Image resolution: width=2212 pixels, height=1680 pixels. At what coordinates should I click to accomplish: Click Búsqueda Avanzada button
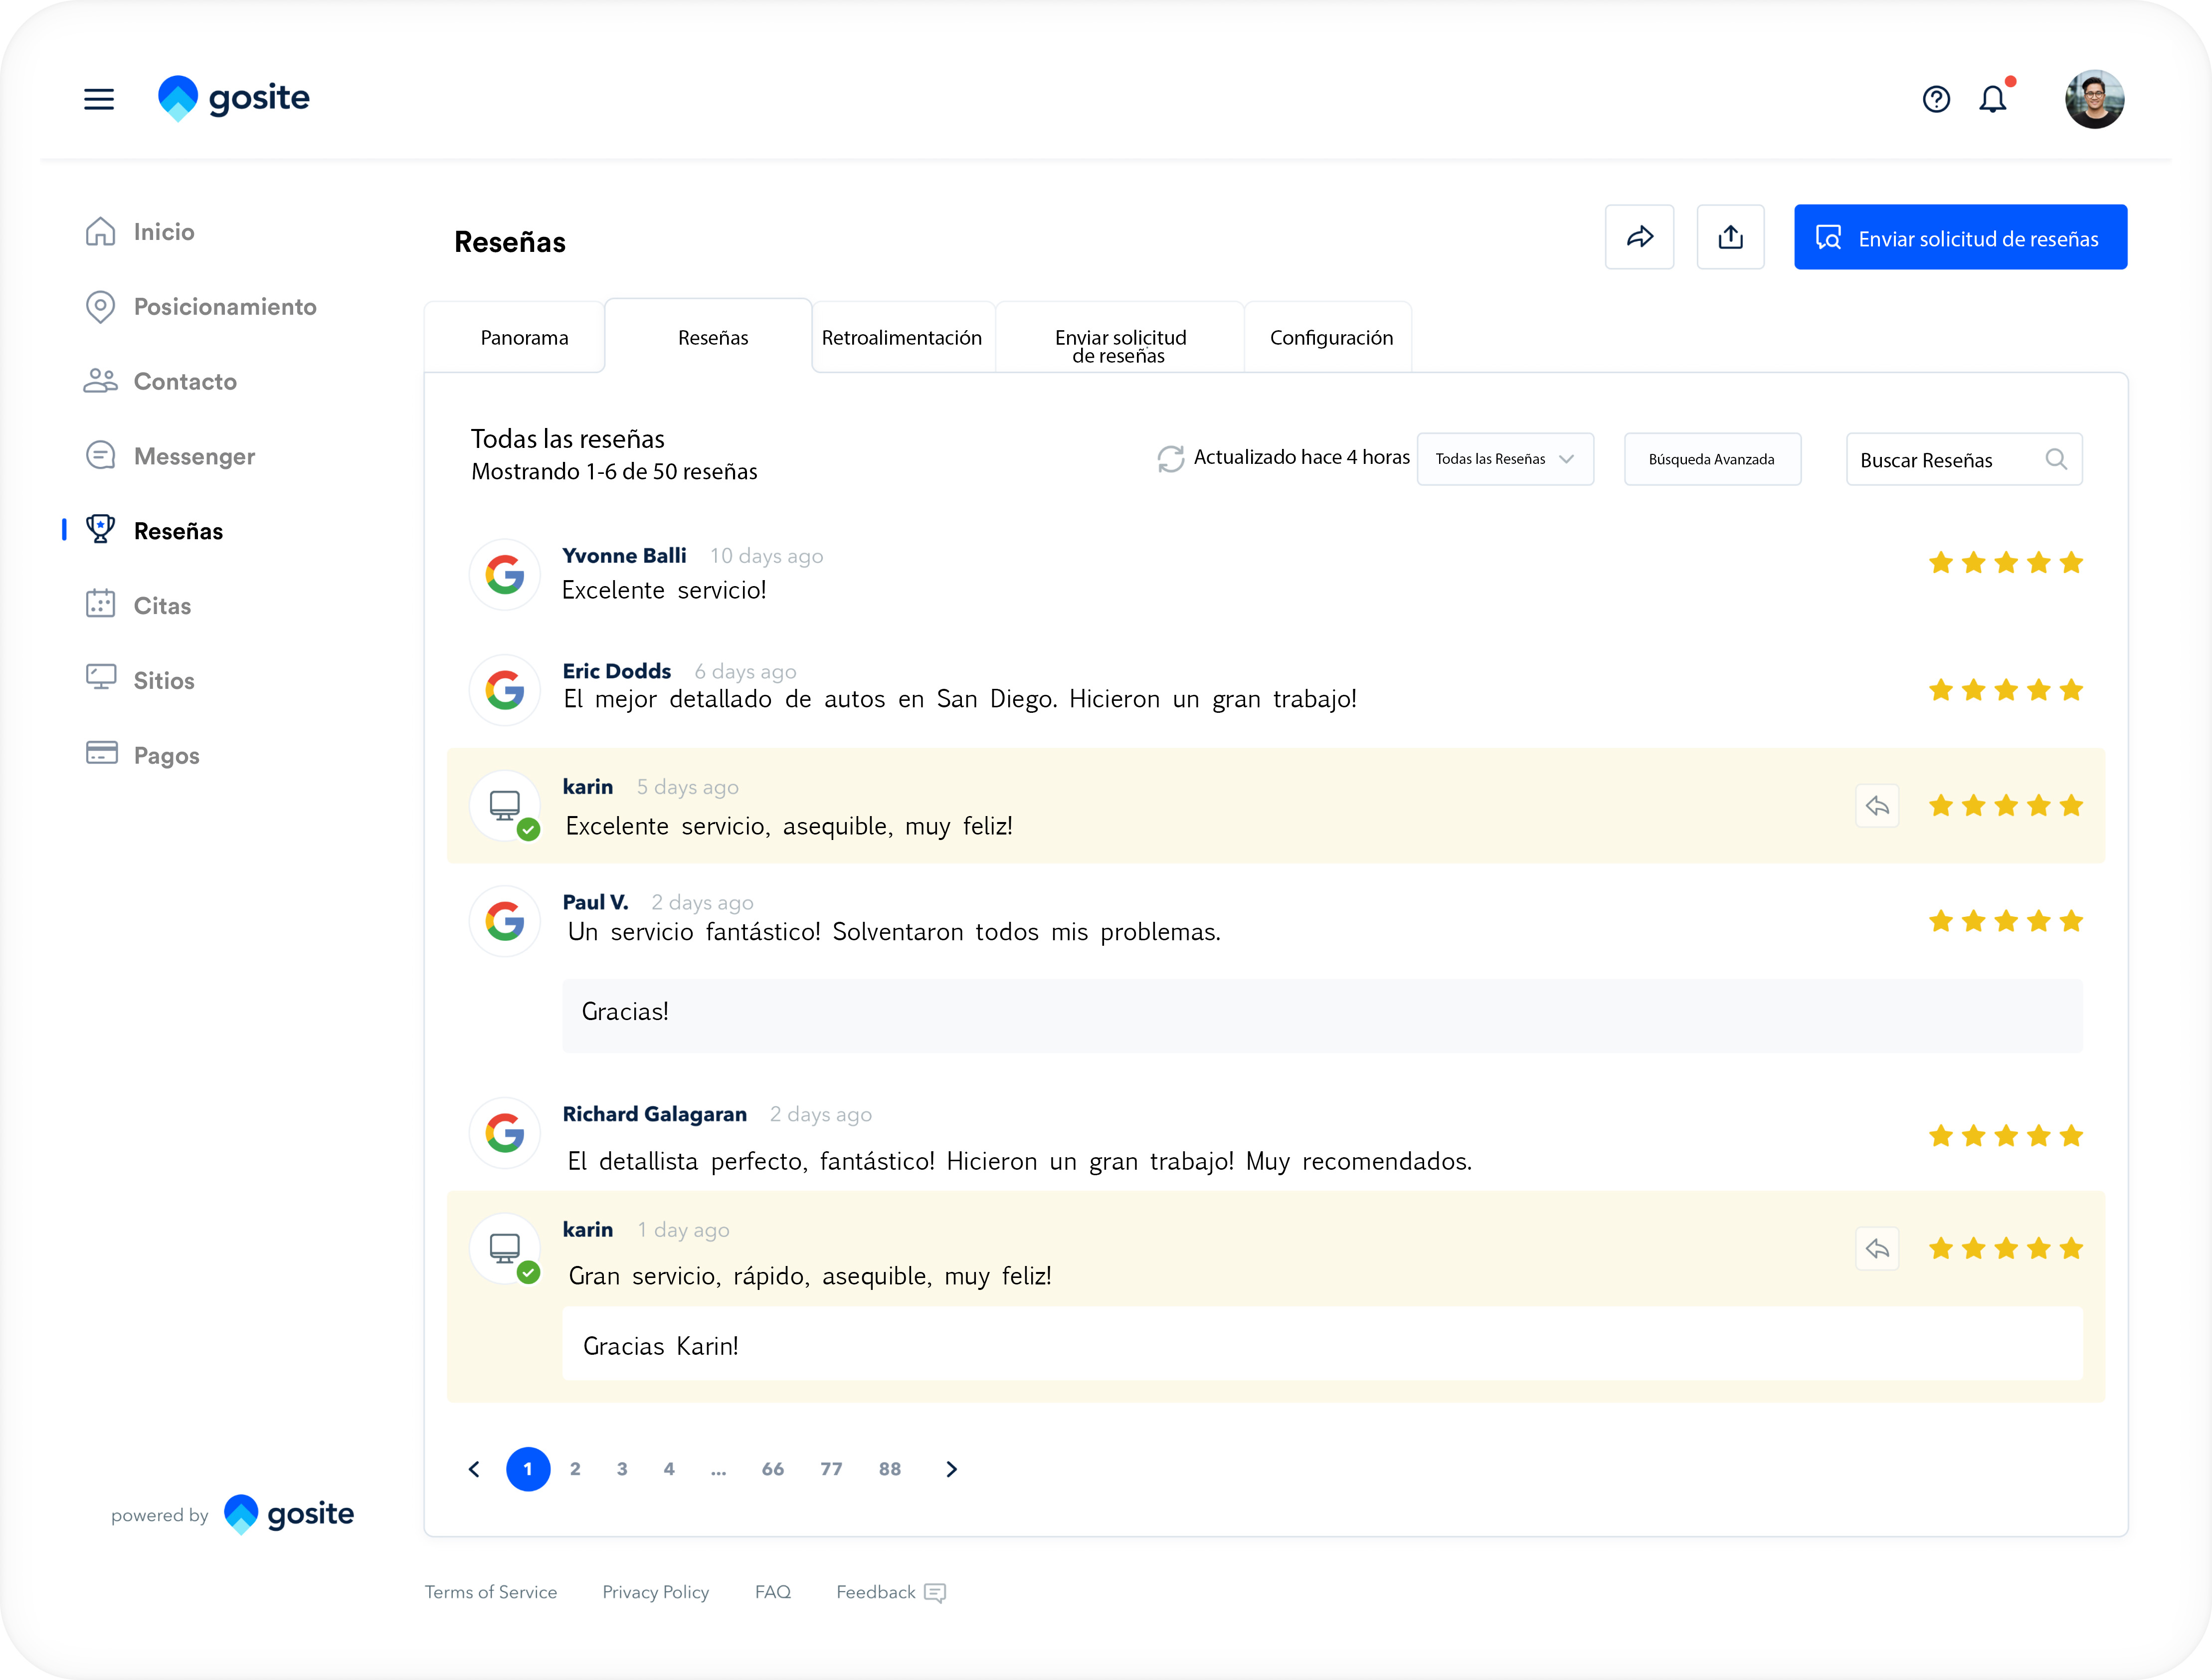(x=1711, y=459)
